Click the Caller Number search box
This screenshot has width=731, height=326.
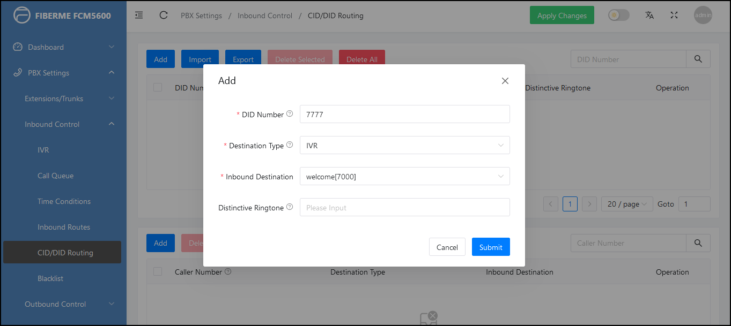coord(629,243)
